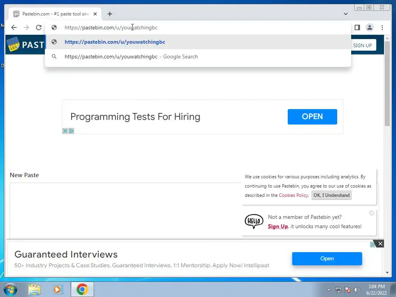396x297 pixels.
Task: Open the Chrome three-dot menu
Action: (382, 27)
